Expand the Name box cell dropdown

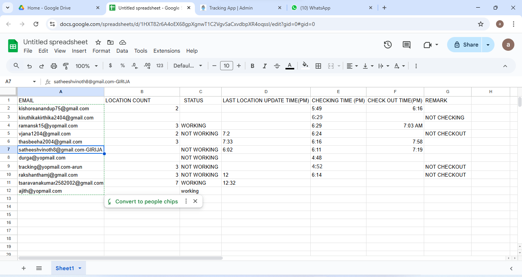coord(34,82)
